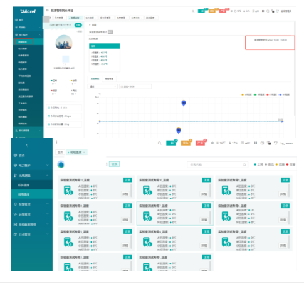Click the blue marker pin on chart

pos(184,103)
